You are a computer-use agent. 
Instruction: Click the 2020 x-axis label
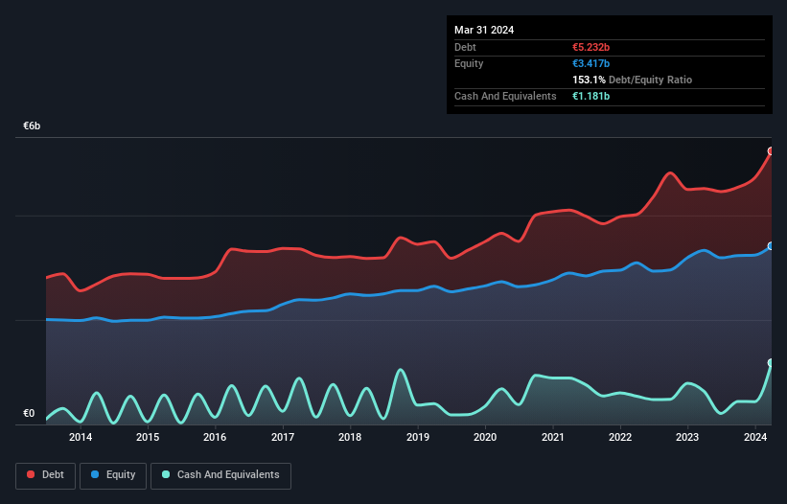click(485, 437)
